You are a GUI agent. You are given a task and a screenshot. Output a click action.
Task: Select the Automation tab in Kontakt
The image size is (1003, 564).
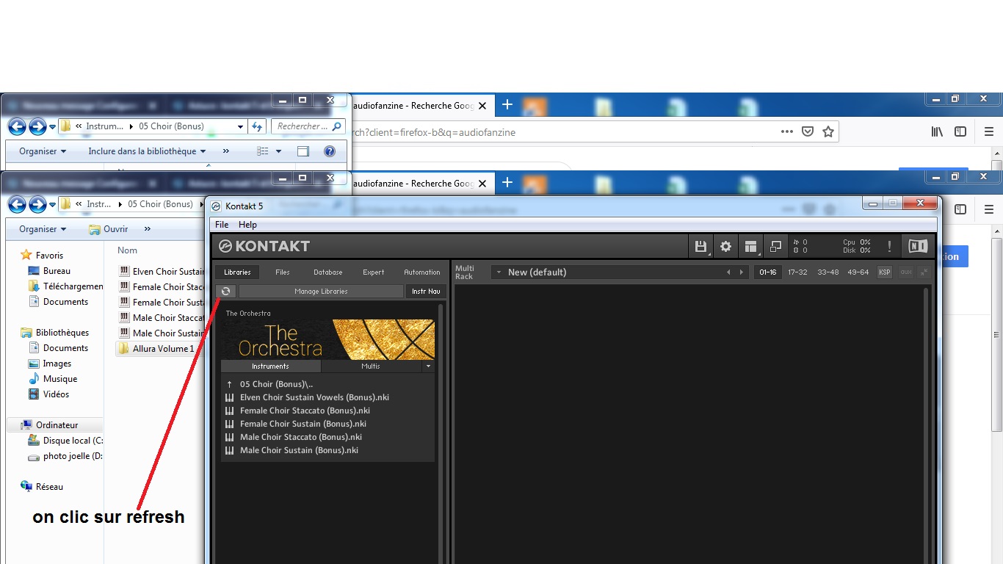[x=422, y=272]
